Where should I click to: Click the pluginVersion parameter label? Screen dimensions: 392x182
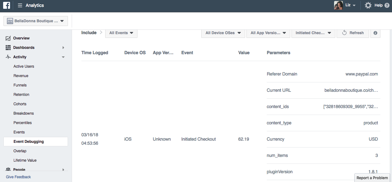280,172
